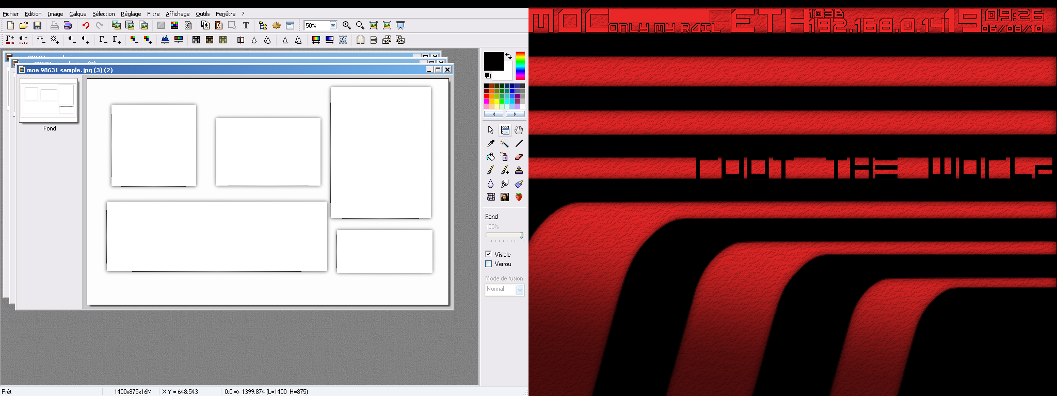This screenshot has width=1057, height=396.
Task: Increase brightness with sun plus icon
Action: [x=55, y=40]
